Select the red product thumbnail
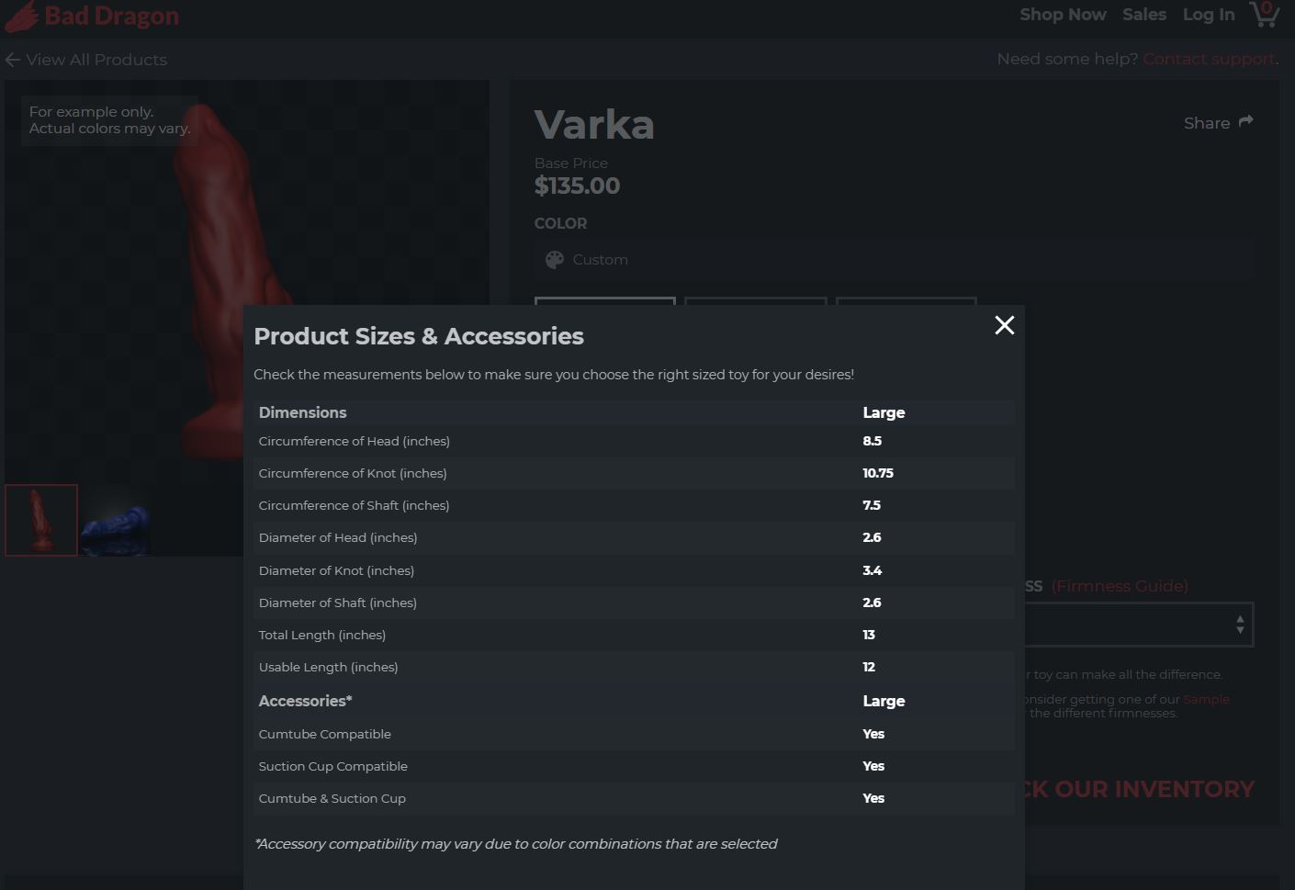This screenshot has width=1295, height=890. click(x=41, y=520)
